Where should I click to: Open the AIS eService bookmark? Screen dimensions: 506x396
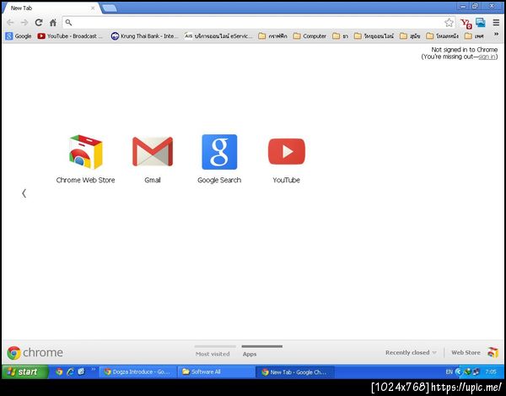coord(218,35)
